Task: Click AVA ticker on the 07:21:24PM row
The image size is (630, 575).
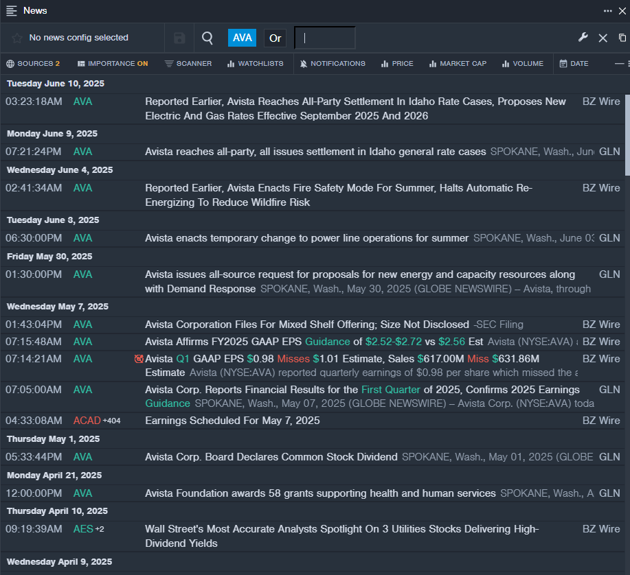Action: (x=82, y=152)
